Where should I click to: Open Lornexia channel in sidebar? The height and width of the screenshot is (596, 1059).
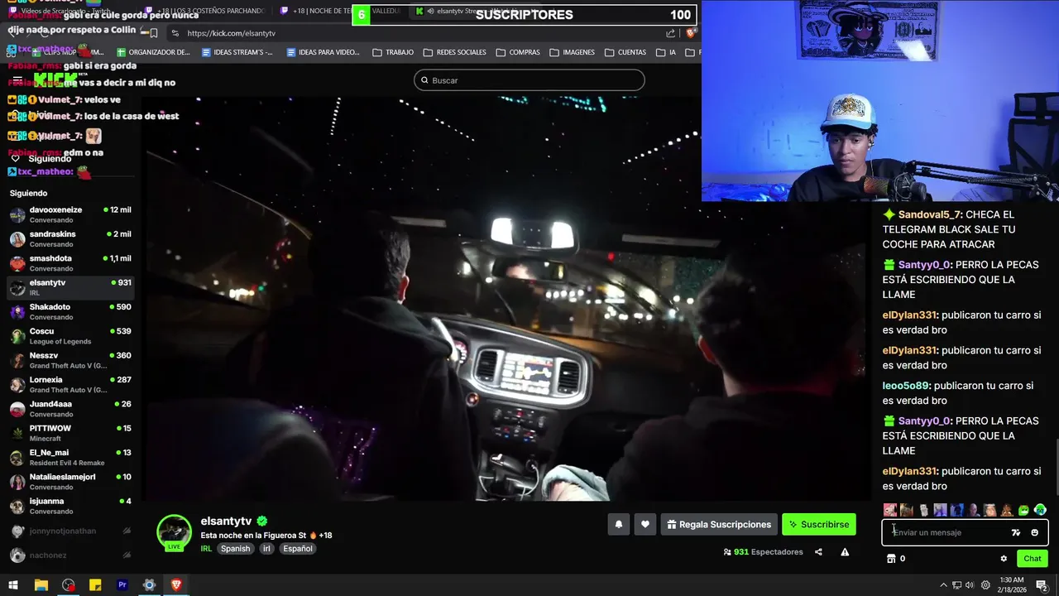[x=70, y=385]
